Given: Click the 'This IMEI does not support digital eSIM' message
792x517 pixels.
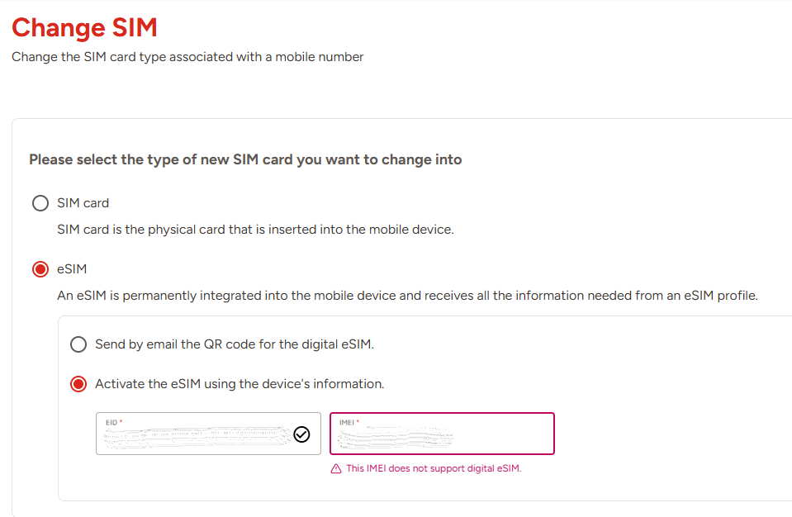Looking at the screenshot, I should click(434, 468).
